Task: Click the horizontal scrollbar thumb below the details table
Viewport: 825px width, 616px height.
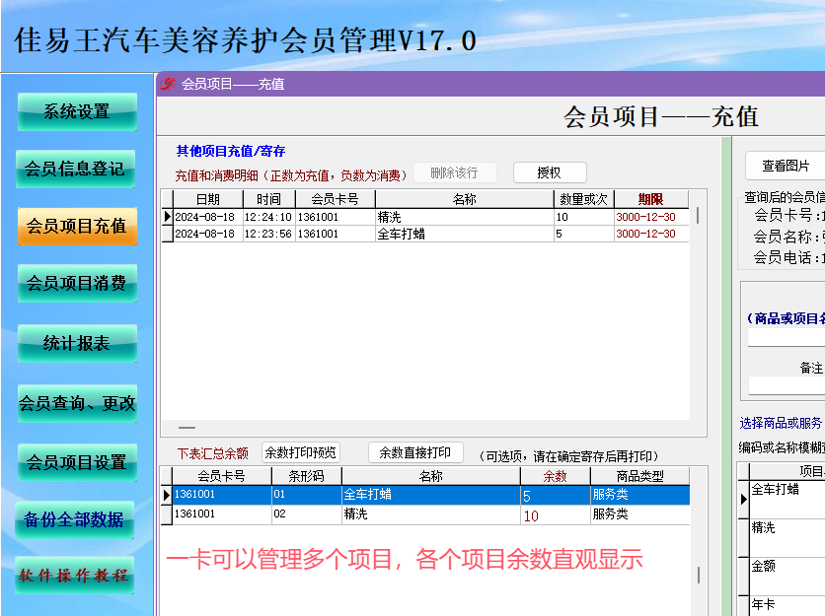Action: click(187, 428)
